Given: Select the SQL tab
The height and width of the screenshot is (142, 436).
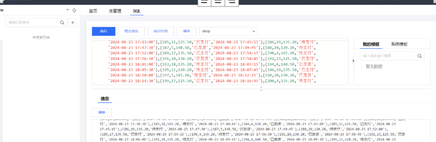Looking at the screenshot, I should (137, 11).
